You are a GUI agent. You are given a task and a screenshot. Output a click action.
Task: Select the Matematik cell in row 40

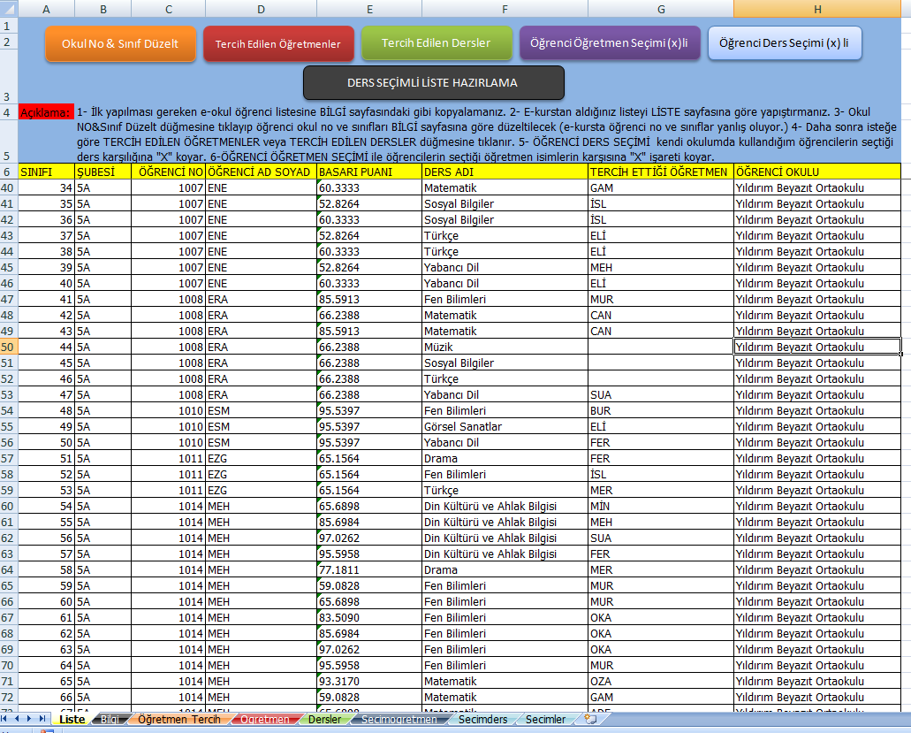(505, 187)
